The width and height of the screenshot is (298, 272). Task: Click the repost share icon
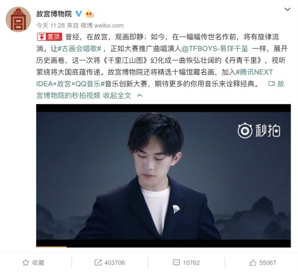(98, 263)
